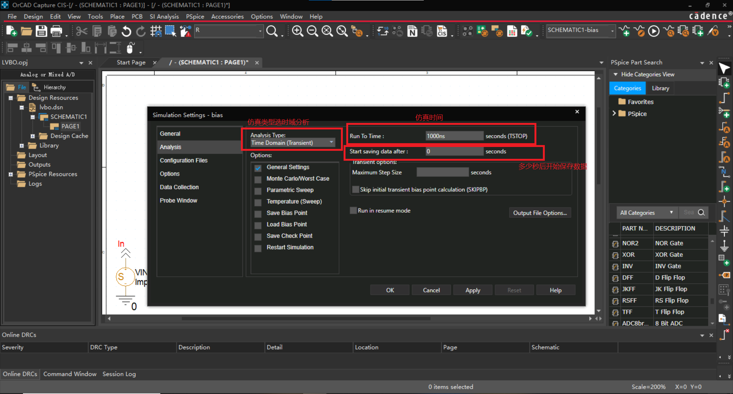Click the netlist N icon in toolbar
The image size is (733, 394).
[x=412, y=31]
